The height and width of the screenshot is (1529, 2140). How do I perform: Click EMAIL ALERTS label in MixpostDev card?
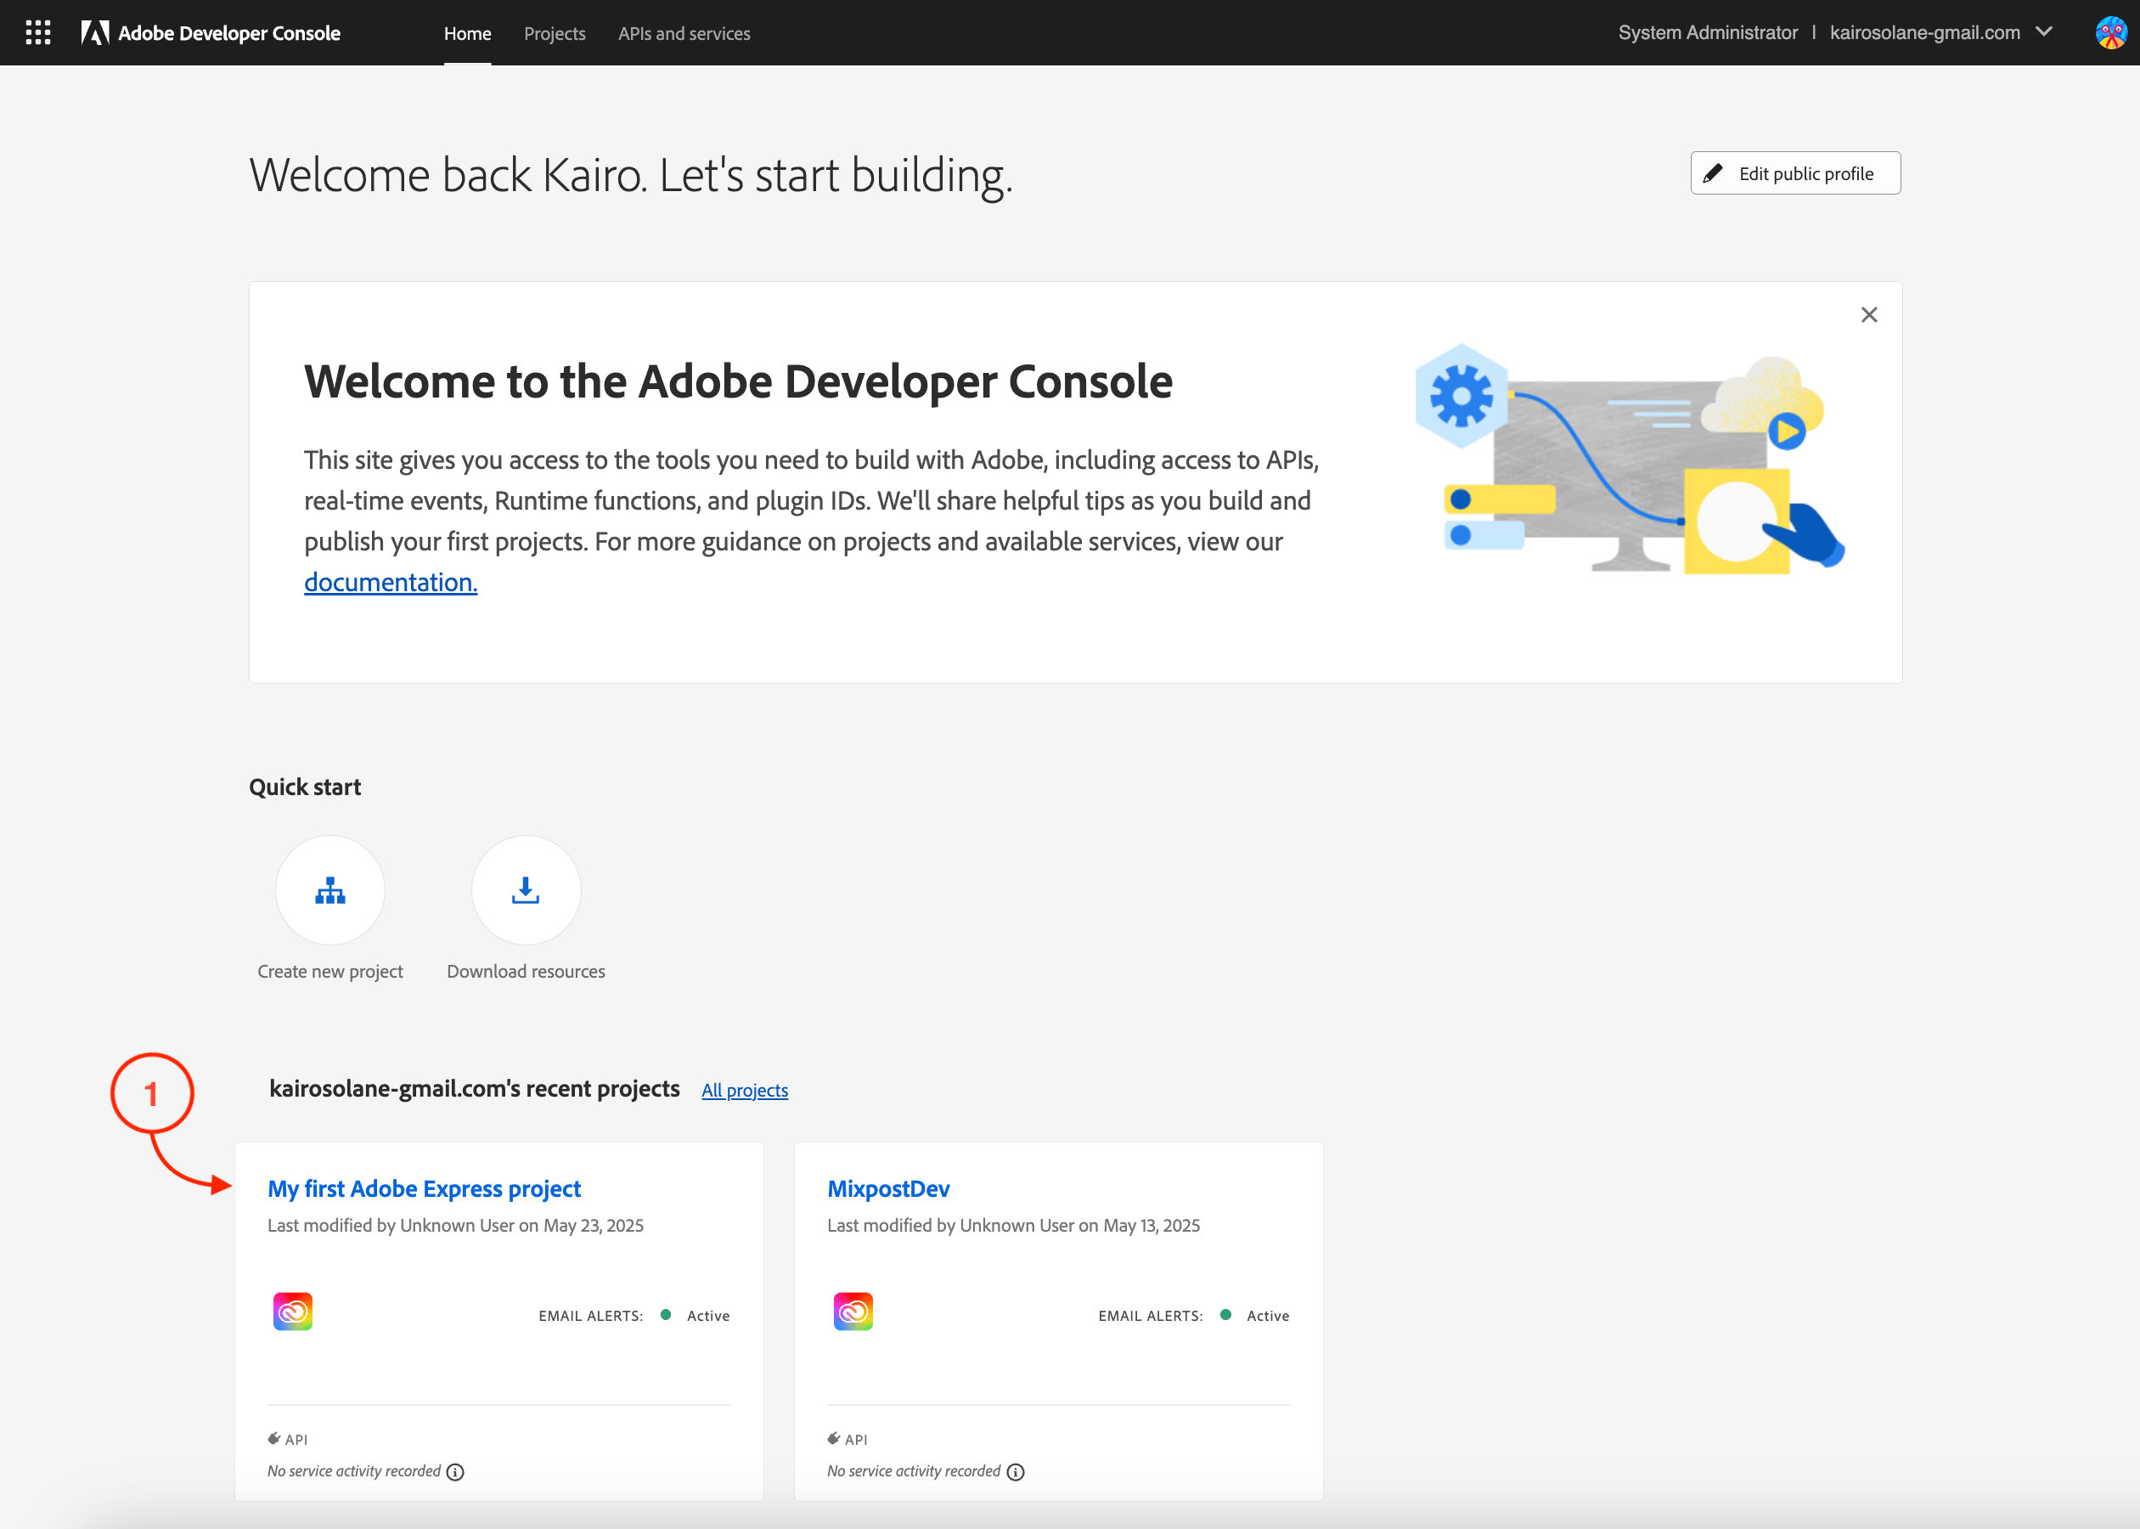(1150, 1315)
